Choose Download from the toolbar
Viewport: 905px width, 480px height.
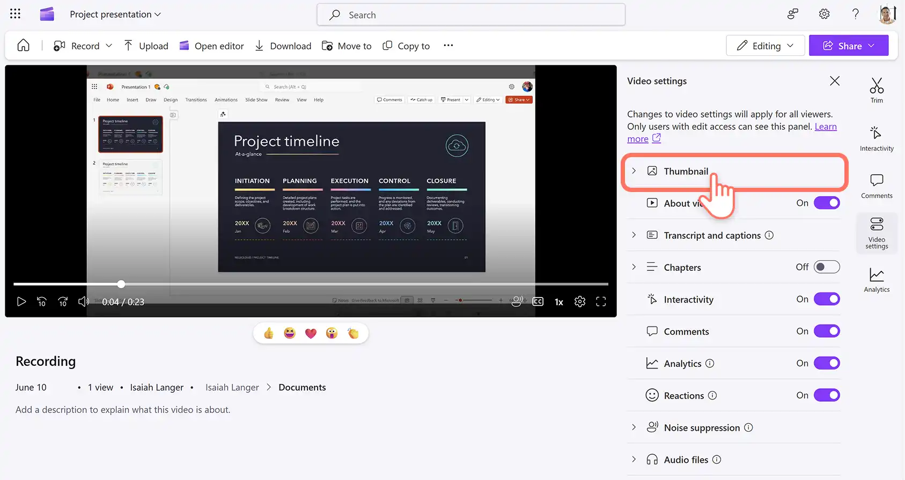click(x=283, y=46)
